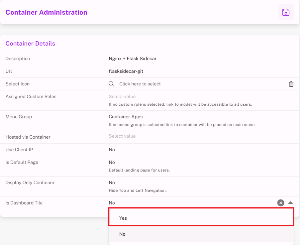
Task: Click the magnifier icon in Select Icon row
Action: pos(112,84)
